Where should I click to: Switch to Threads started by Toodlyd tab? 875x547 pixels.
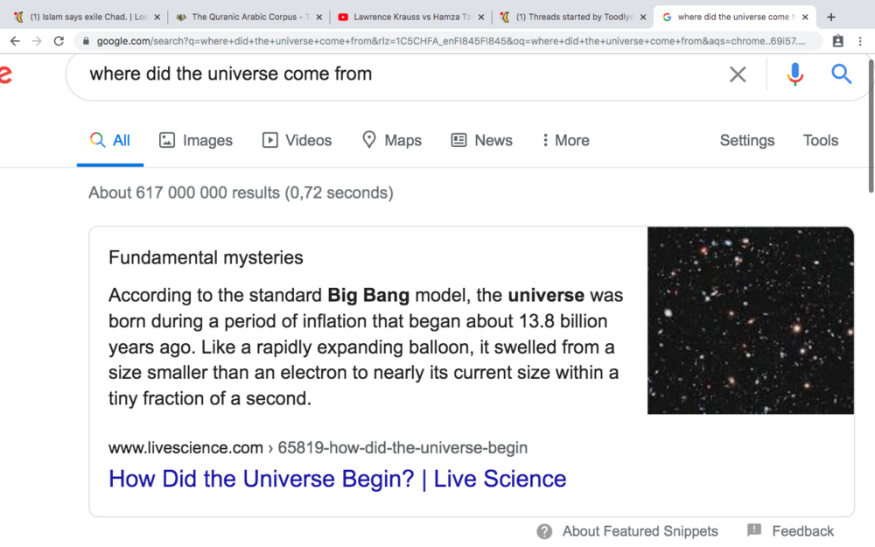click(x=572, y=17)
